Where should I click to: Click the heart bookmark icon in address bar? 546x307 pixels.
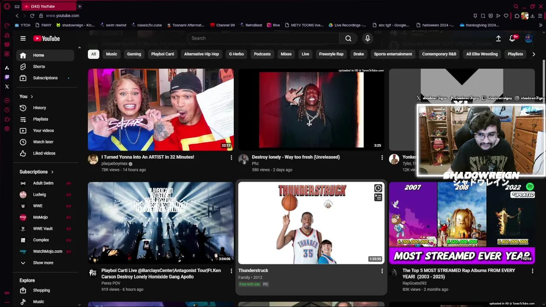[506, 16]
